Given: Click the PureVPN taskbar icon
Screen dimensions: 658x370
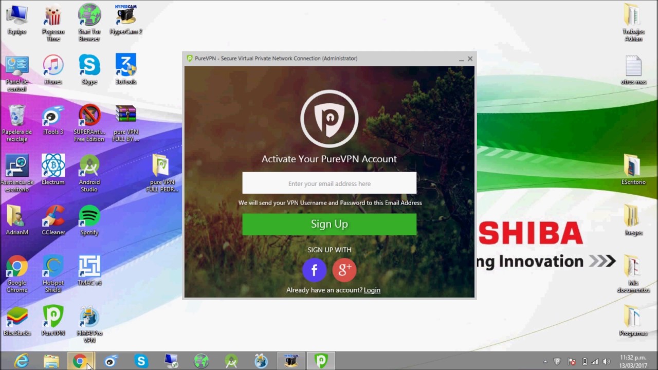Looking at the screenshot, I should [x=321, y=361].
